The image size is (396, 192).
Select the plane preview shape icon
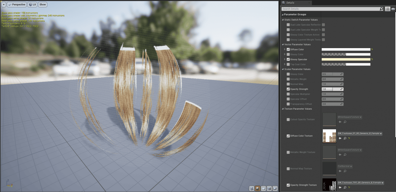pyautogui.click(x=264, y=188)
